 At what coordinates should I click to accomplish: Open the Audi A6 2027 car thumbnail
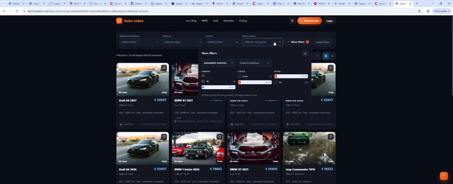point(143,79)
